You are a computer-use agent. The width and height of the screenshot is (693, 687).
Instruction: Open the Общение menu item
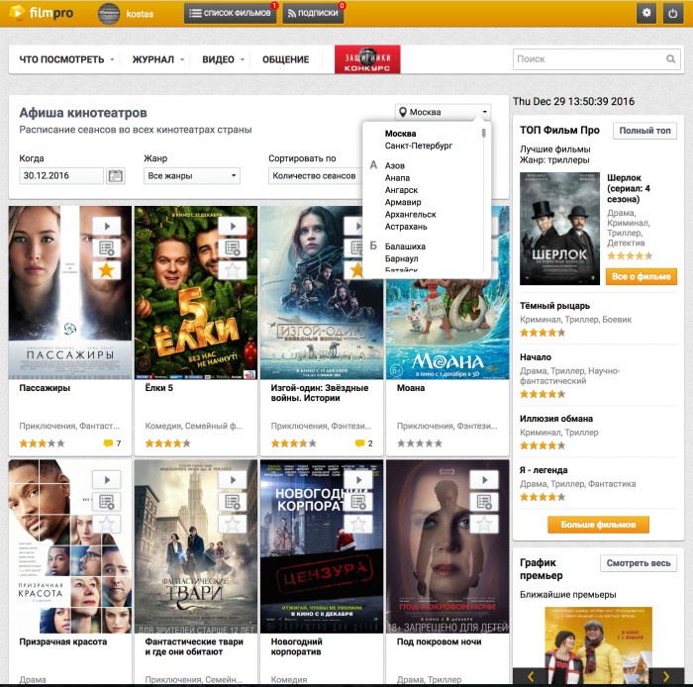(x=285, y=59)
